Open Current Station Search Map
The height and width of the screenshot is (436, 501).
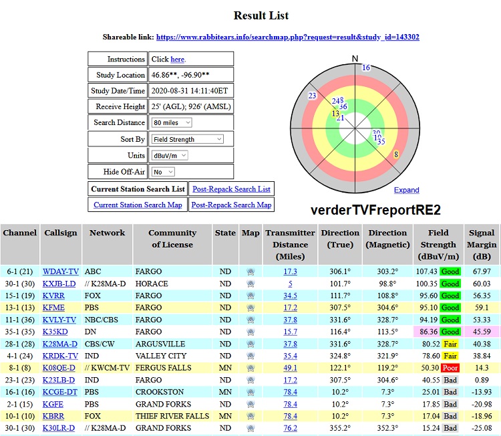tap(138, 205)
